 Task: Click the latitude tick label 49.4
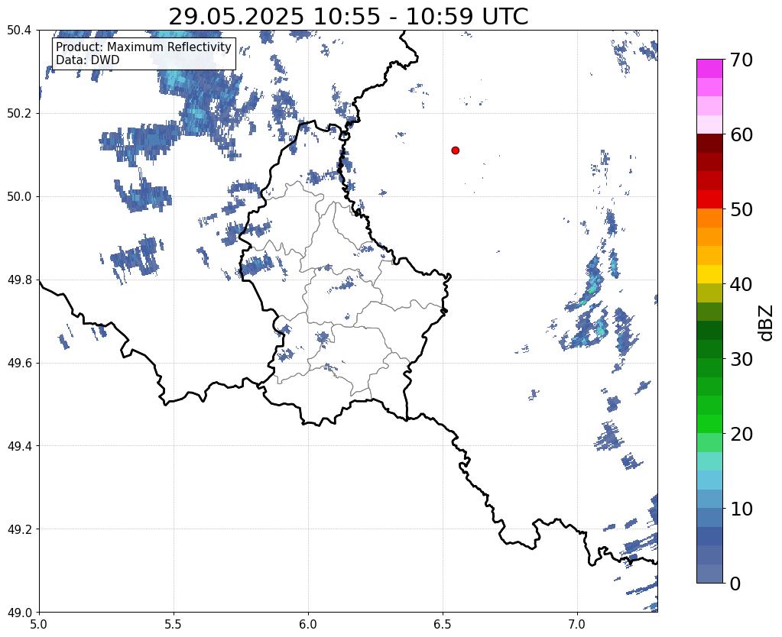click(19, 446)
